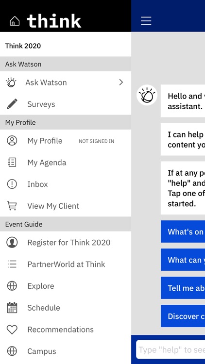Click the "If at any" chat message bubble
205x364 pixels.
point(183,188)
